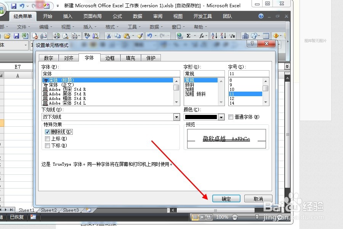Image resolution: width=343 pixels, height=229 pixels.
Task: Click the zoom out minus button on the zoom slider
Action: click(235, 217)
